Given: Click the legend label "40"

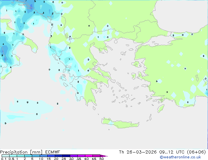Looking at the screenshot, I should pos(86,159).
